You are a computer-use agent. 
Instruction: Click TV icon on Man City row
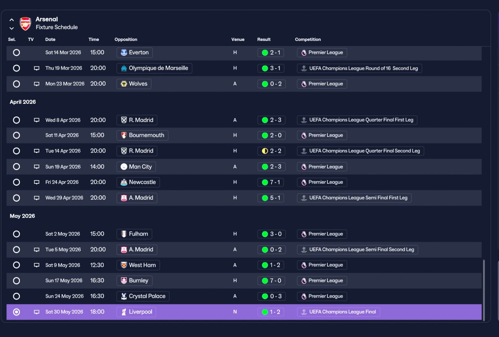pyautogui.click(x=37, y=167)
